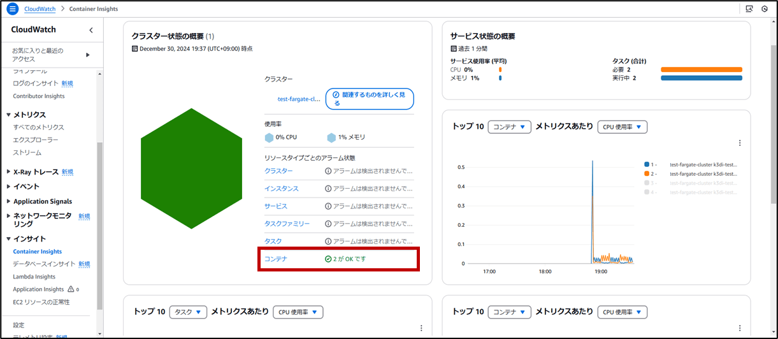Open the CPU 使用率 dropdown above the line chart
This screenshot has width=778, height=339.
click(x=623, y=127)
